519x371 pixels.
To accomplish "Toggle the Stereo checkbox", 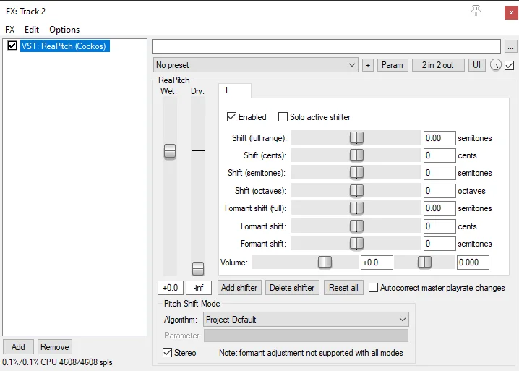I will (167, 353).
